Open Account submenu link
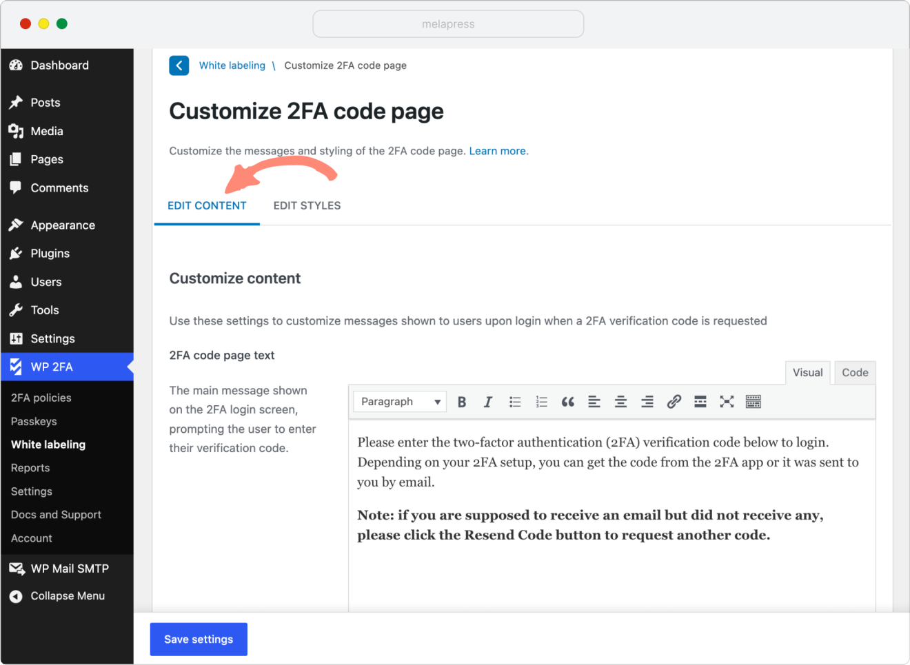The width and height of the screenshot is (910, 665). coord(32,538)
